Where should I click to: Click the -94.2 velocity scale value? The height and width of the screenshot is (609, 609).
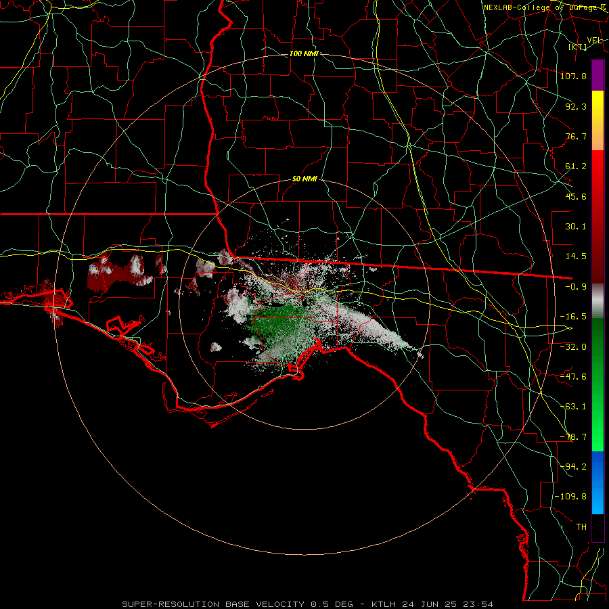click(x=573, y=467)
